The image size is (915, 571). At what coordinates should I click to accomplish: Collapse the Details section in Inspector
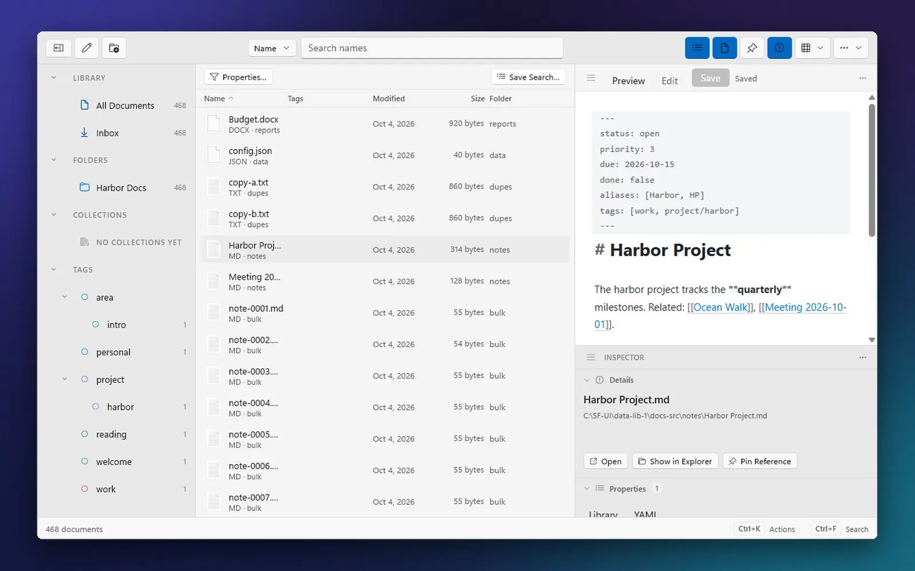tap(587, 380)
